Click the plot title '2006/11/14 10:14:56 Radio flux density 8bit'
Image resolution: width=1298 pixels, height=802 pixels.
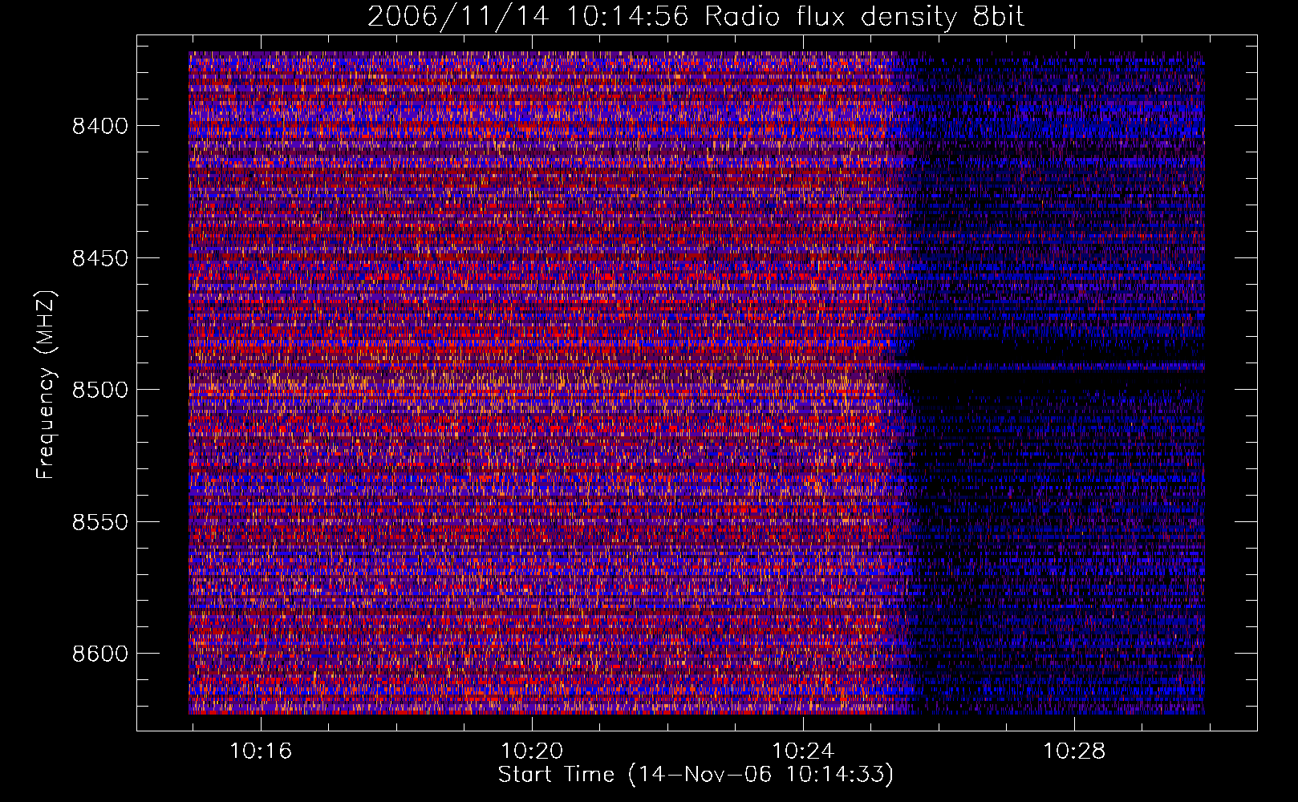tap(696, 16)
